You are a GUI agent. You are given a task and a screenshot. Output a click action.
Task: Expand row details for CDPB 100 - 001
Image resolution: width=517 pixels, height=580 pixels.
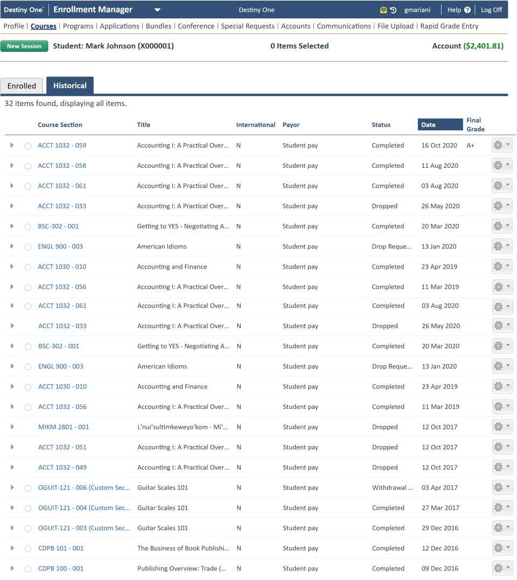[12, 568]
